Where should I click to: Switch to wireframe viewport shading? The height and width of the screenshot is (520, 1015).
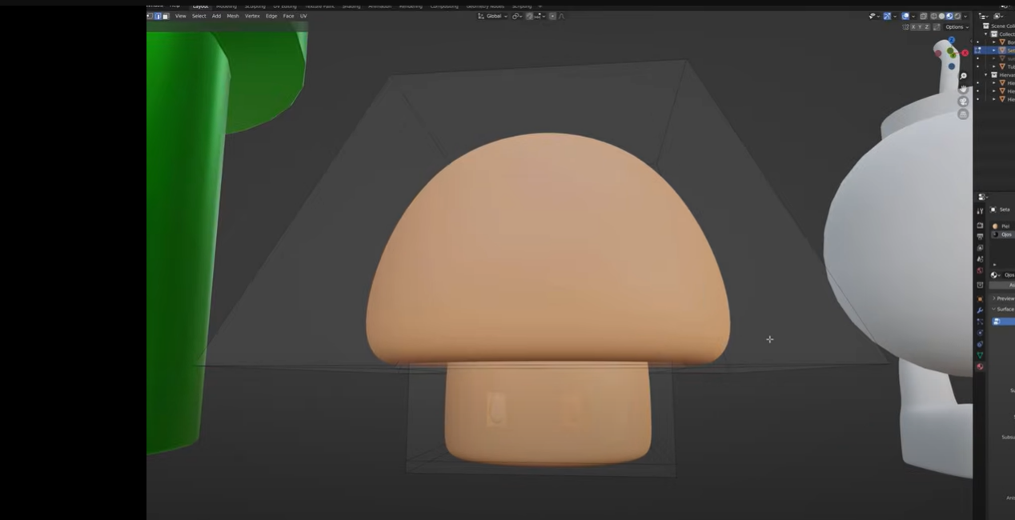(x=934, y=16)
